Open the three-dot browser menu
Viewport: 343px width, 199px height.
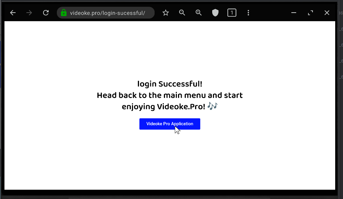click(x=248, y=13)
